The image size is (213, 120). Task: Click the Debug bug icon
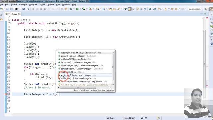pyautogui.click(x=71, y=9)
